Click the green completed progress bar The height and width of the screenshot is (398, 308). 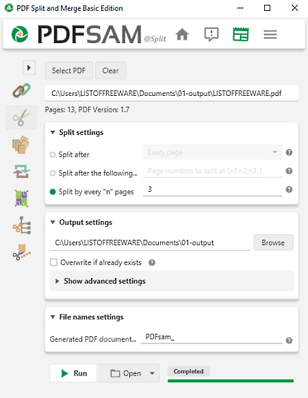pyautogui.click(x=231, y=381)
